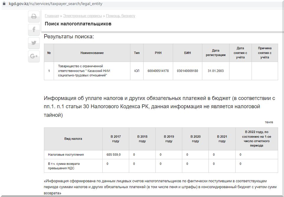The width and height of the screenshot is (284, 197).
Task: Click the Результаты поиска heading
Action: click(x=69, y=36)
